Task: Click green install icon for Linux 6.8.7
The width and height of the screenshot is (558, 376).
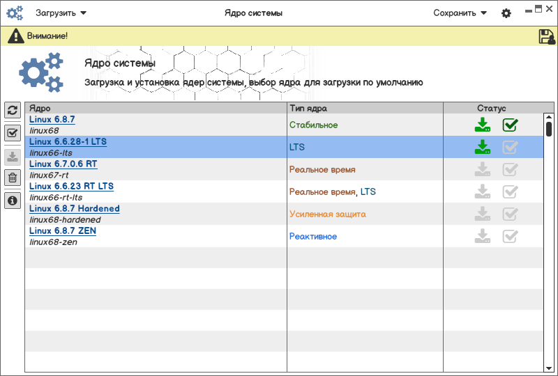Action: point(482,125)
